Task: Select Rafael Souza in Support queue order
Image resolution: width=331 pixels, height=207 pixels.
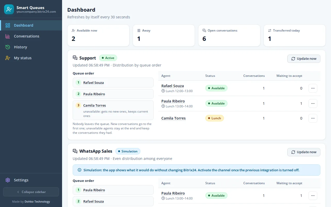Action: 113,83
